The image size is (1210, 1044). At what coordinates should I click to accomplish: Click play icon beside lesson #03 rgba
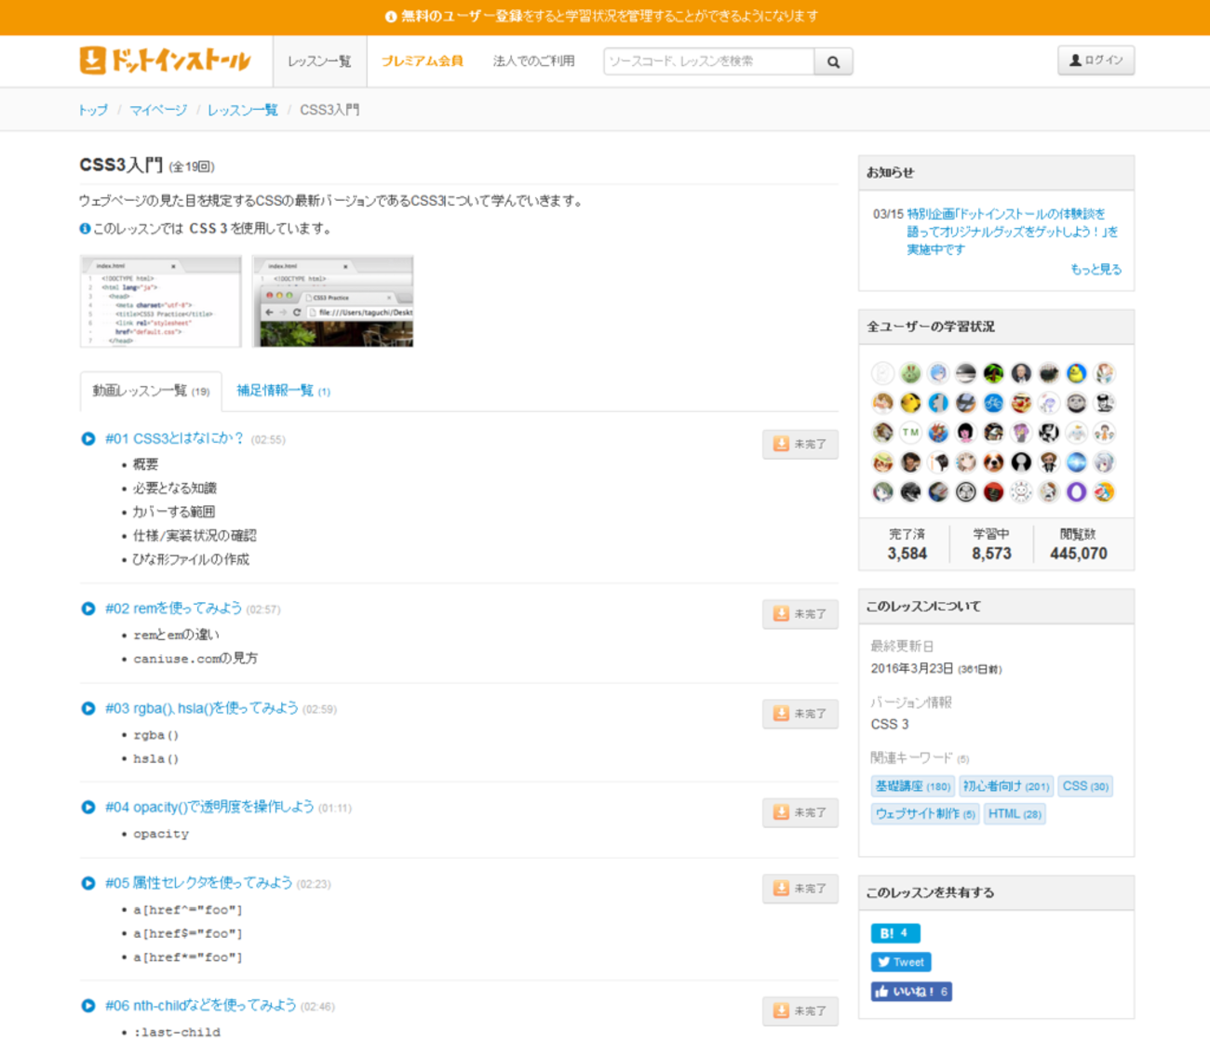tap(88, 708)
